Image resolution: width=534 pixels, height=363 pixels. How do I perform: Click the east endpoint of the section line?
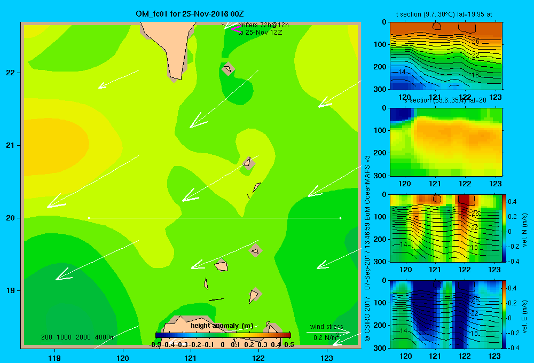point(341,218)
